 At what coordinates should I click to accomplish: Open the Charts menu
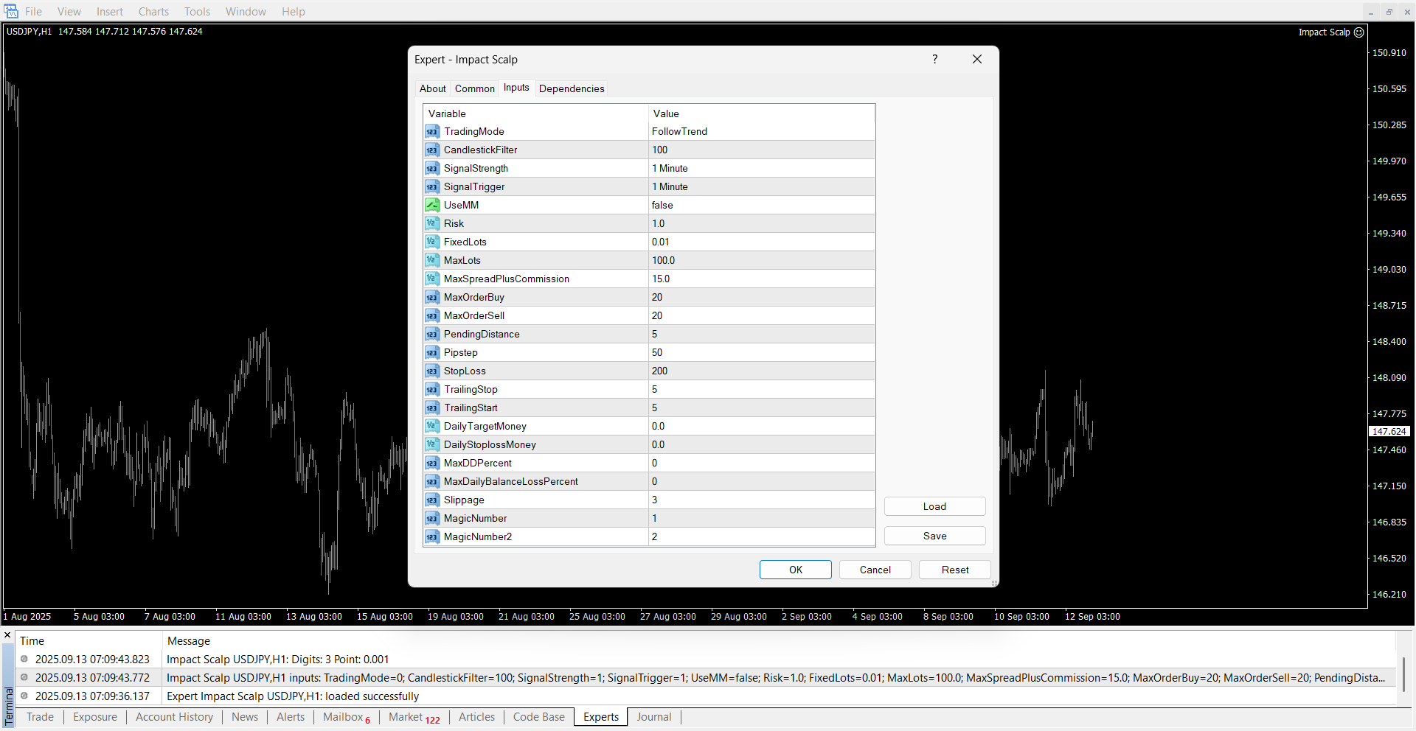pos(153,12)
